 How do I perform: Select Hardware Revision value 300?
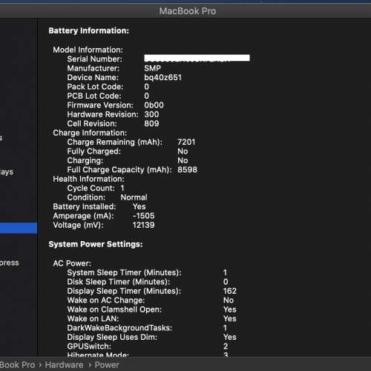(151, 114)
